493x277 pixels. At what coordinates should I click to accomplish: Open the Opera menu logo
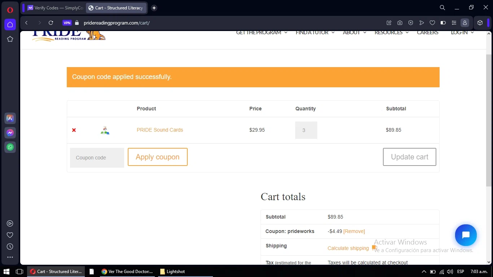point(10,10)
